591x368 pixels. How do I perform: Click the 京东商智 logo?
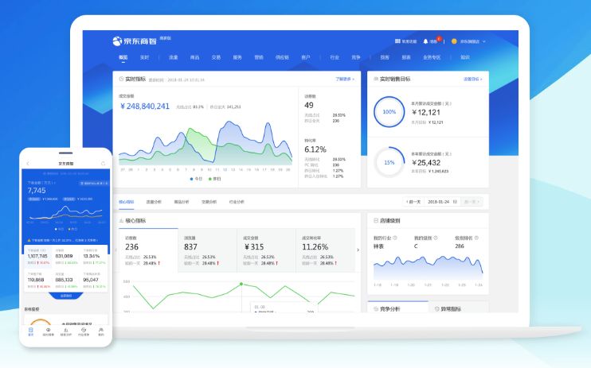pyautogui.click(x=134, y=41)
